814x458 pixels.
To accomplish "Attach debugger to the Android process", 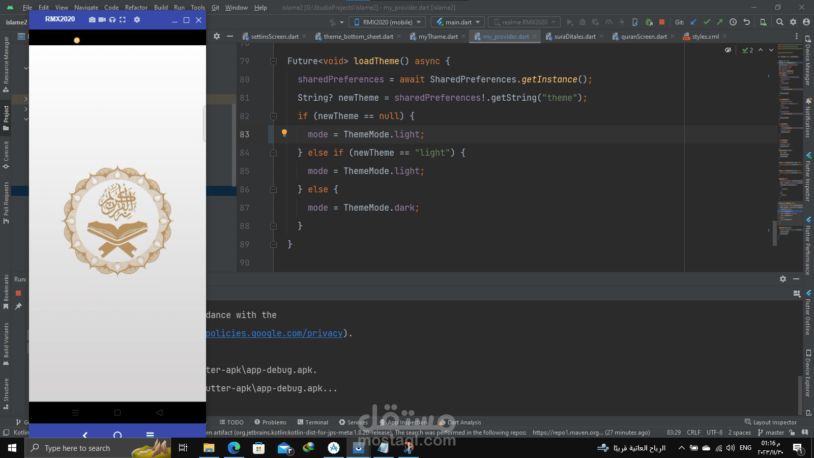I will 649,22.
